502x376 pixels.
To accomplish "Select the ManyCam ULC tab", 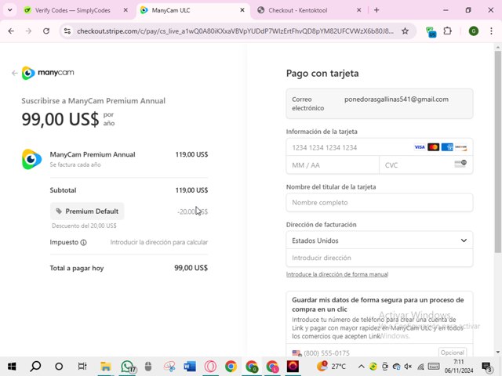I will [x=194, y=10].
